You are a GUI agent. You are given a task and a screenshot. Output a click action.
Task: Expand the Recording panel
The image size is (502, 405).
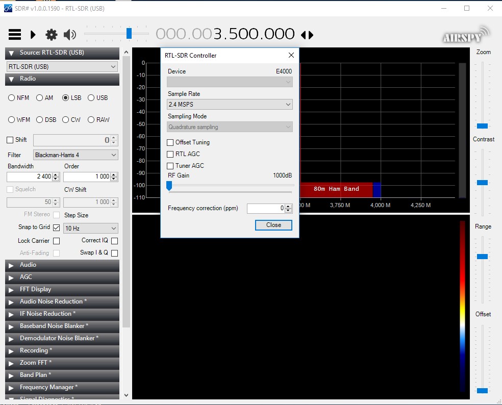62,350
